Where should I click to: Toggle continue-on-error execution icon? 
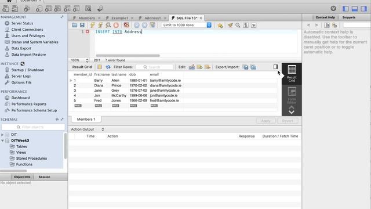point(126,25)
